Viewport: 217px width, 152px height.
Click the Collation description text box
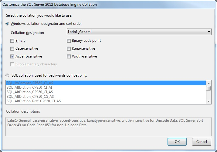point(108,127)
